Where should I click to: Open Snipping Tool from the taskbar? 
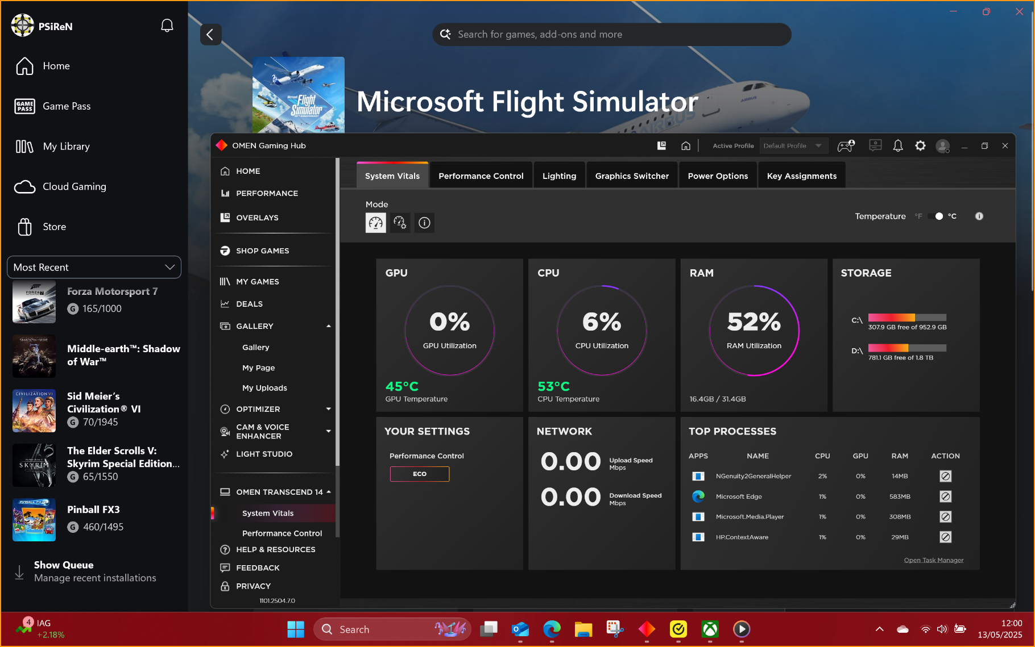point(615,629)
